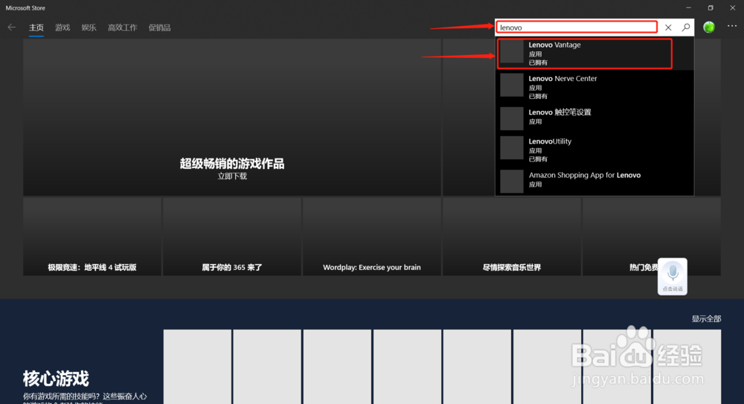Screen dimensions: 744x404
Task: Open the three-dot more menu
Action: [732, 26]
